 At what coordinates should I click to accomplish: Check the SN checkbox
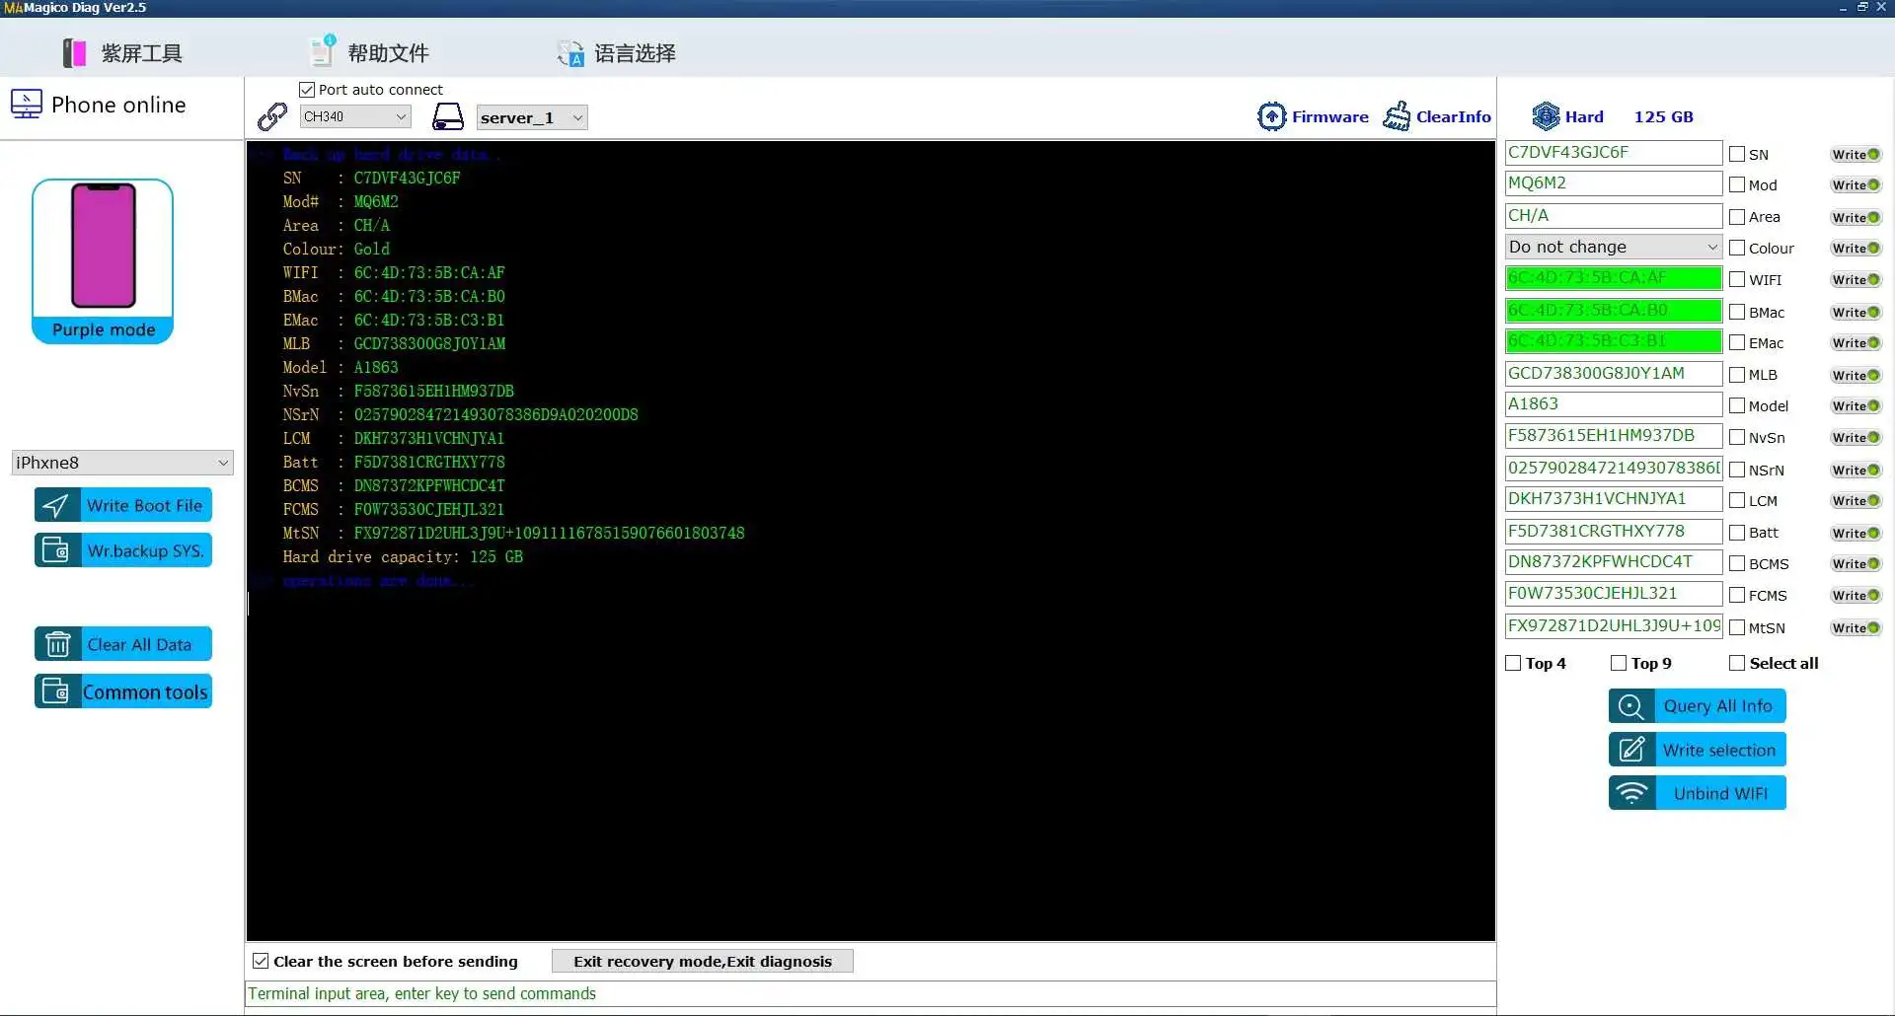coord(1737,154)
